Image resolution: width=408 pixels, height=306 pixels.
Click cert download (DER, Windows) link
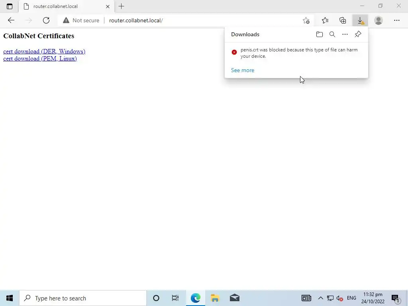(x=44, y=51)
